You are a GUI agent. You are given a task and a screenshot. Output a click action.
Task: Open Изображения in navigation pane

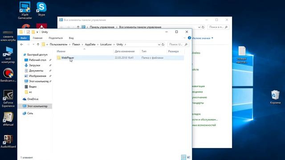(37, 76)
